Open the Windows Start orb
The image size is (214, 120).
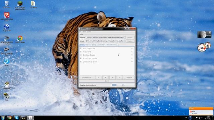click(3, 118)
